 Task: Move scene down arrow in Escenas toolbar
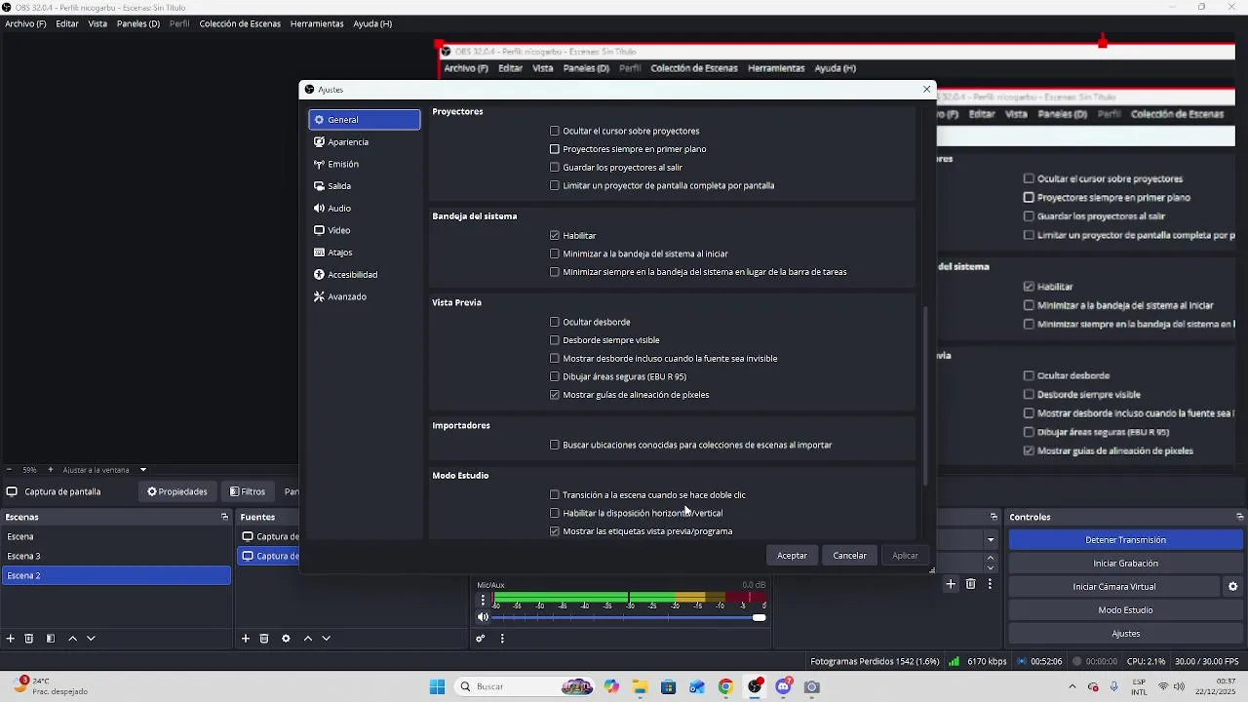click(x=91, y=639)
